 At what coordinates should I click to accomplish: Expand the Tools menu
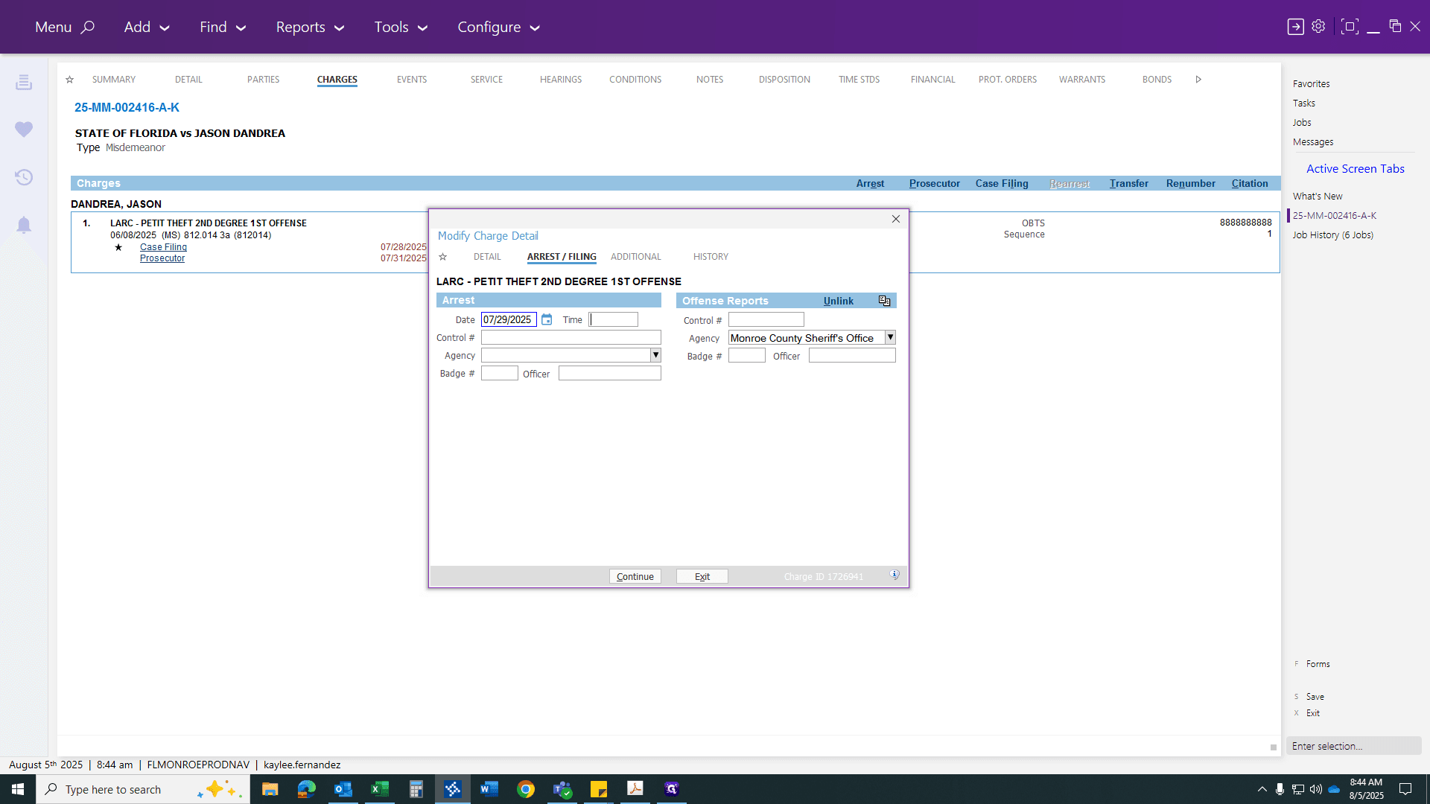[x=401, y=27]
